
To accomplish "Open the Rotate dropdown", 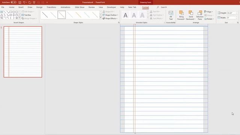I will [x=209, y=19].
